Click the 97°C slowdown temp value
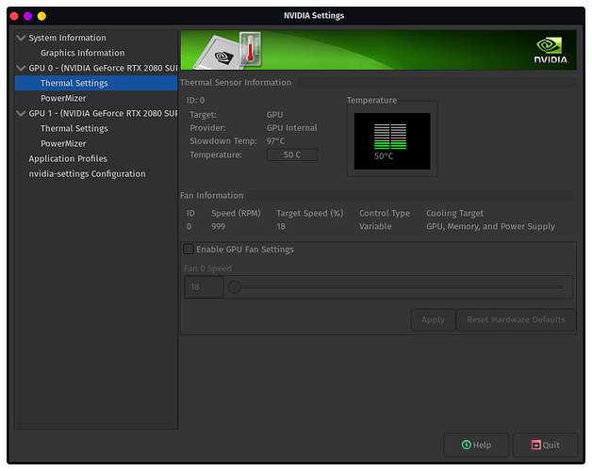The image size is (592, 471). coord(275,140)
